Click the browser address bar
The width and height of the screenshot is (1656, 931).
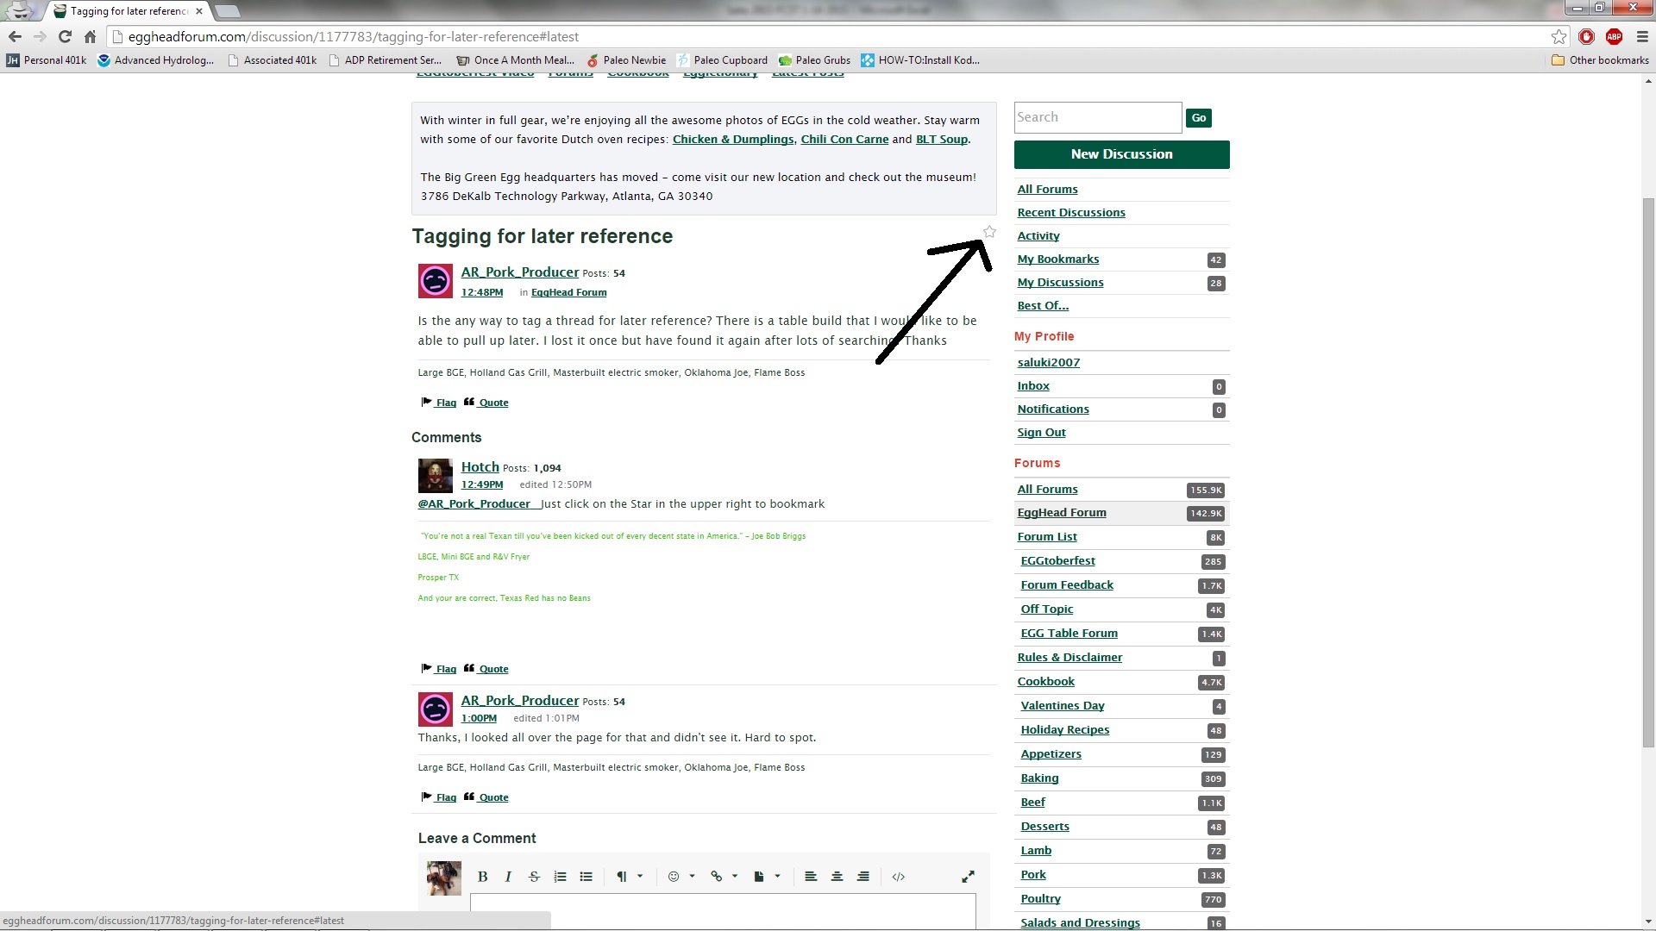tap(828, 36)
